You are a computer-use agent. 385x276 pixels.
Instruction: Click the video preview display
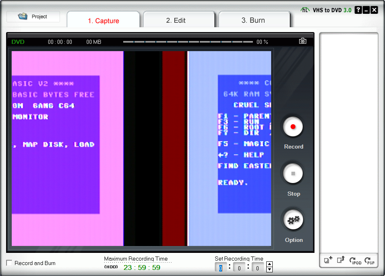pos(141,148)
